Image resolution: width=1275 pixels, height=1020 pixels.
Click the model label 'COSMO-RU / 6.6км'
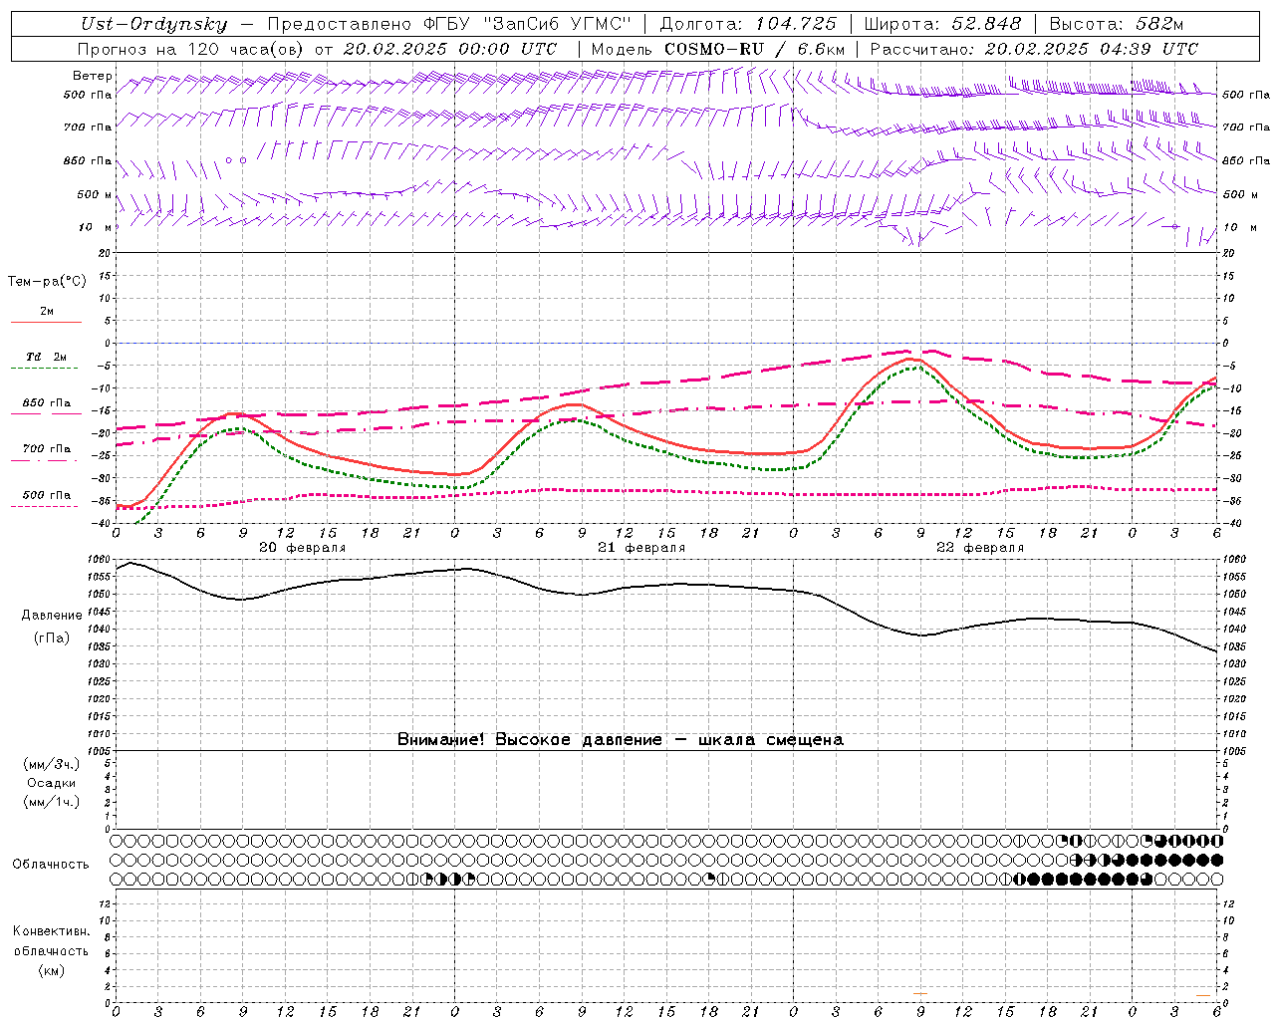coord(754,49)
